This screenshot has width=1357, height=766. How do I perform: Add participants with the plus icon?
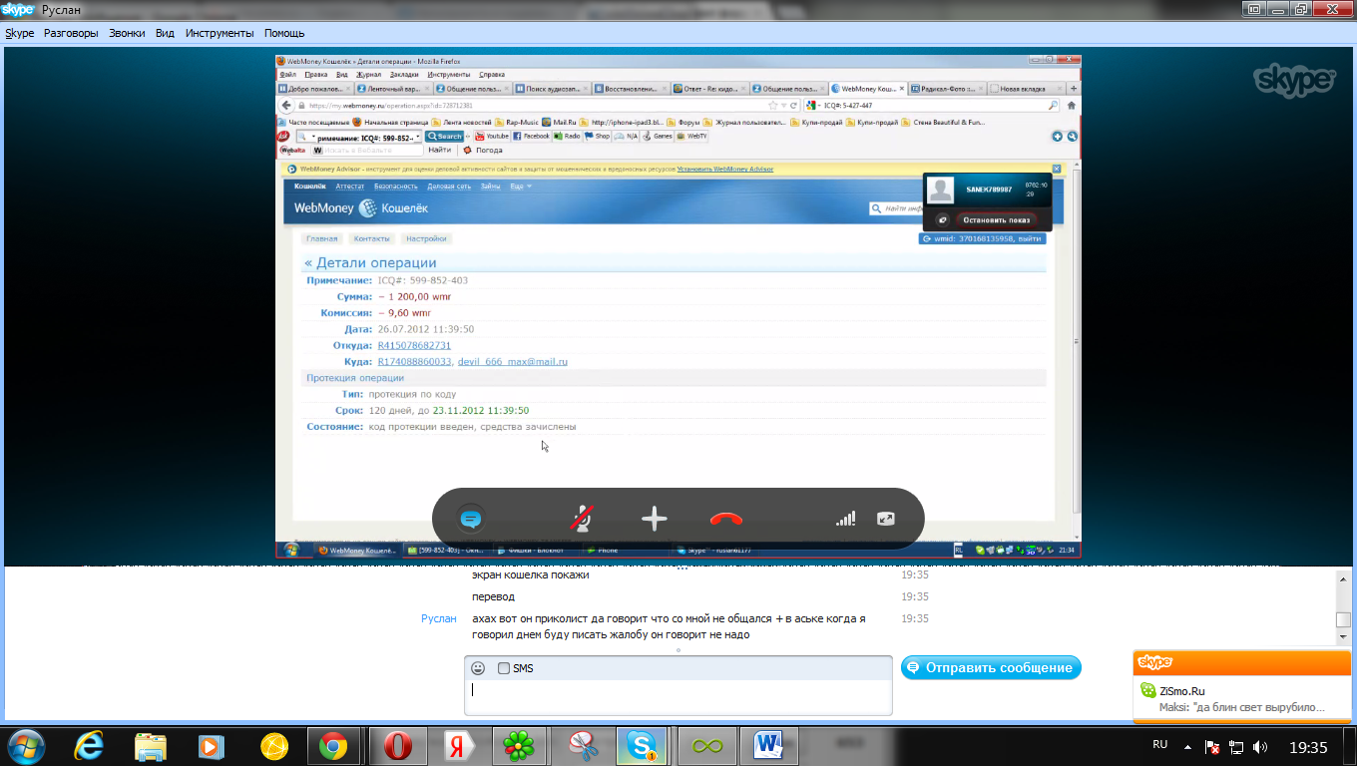[x=654, y=519]
